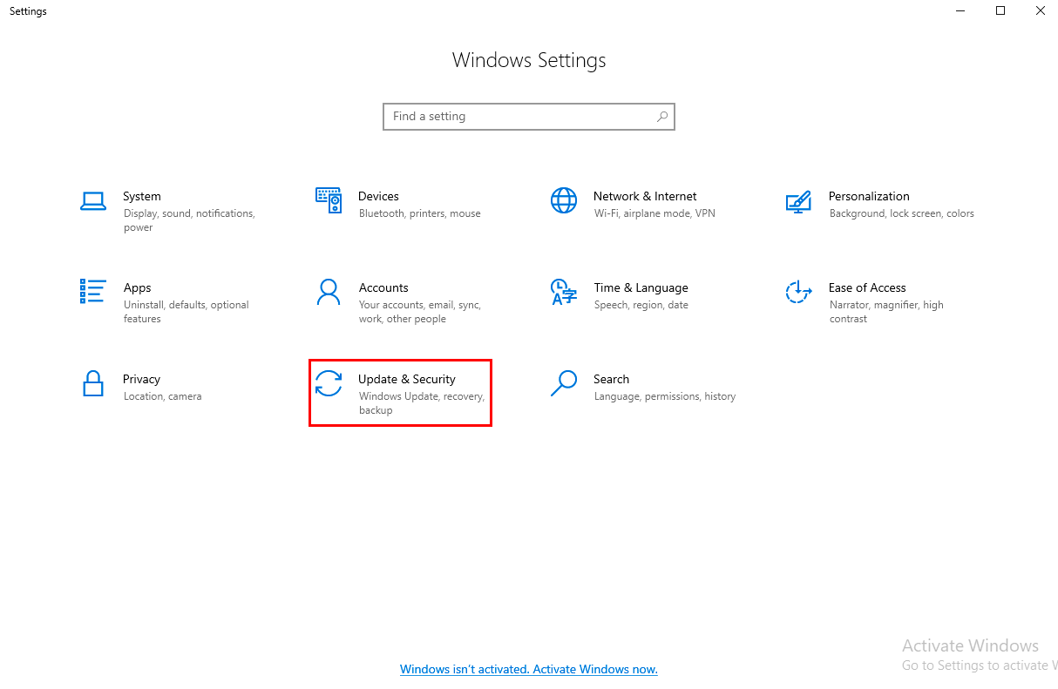Screen dimensions: 1058x689
Task: Click the Accounts person icon
Action: (x=329, y=292)
